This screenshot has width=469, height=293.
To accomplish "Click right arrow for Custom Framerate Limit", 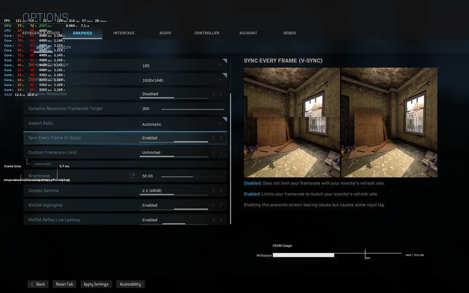I will (x=221, y=152).
